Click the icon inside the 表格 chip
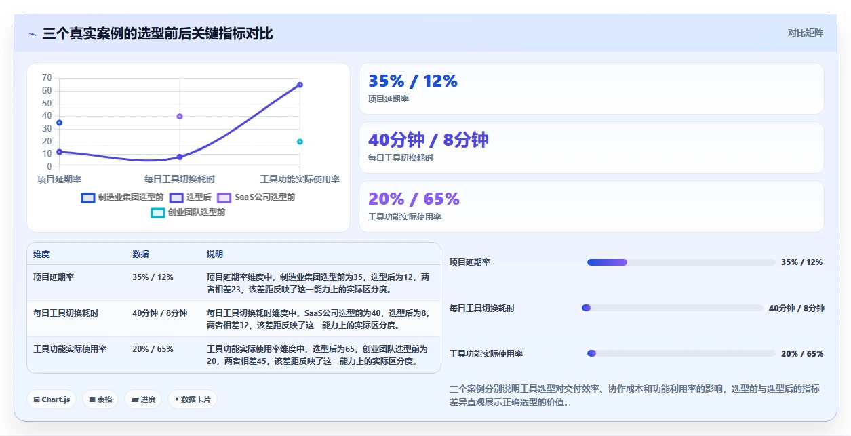 [92, 400]
